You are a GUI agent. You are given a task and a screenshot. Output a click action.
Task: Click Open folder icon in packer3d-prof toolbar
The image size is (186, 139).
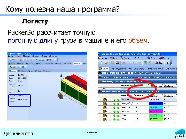(13, 60)
